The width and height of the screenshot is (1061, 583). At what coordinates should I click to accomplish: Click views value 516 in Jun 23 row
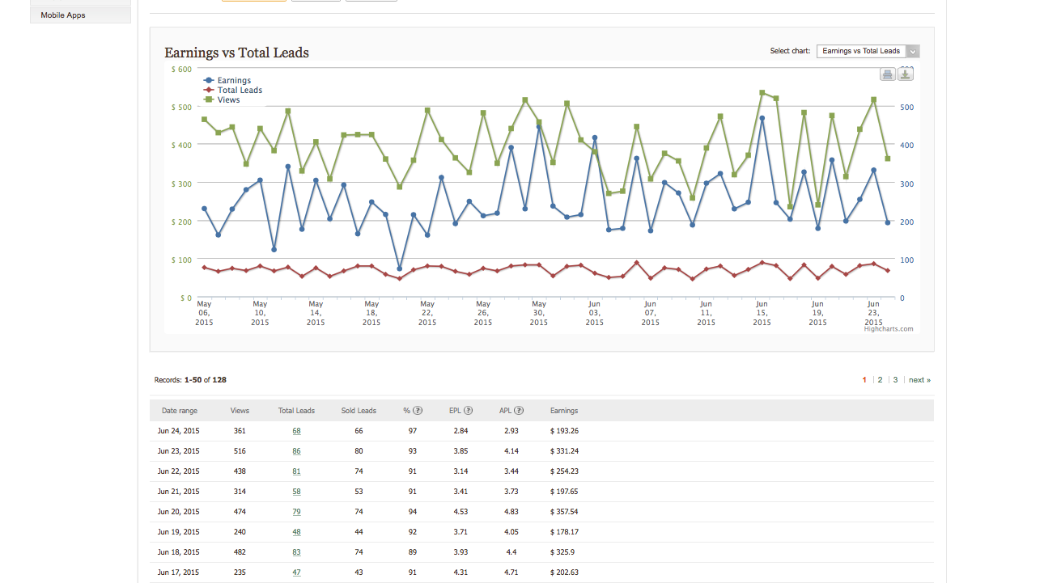click(240, 451)
